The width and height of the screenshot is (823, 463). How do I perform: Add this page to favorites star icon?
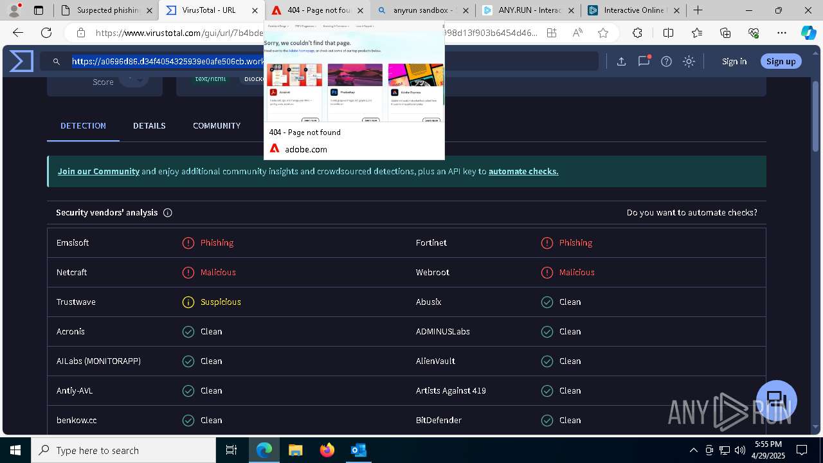pyautogui.click(x=603, y=33)
